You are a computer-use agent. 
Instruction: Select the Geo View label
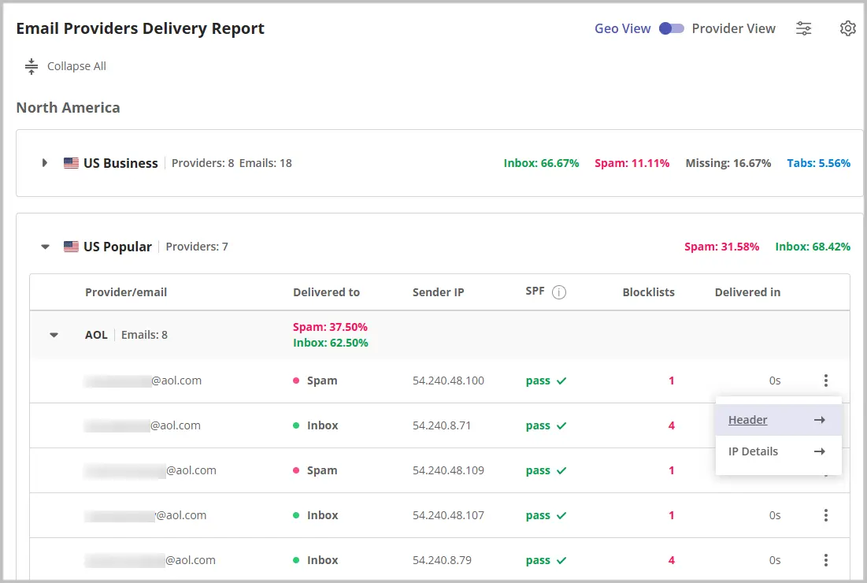pyautogui.click(x=623, y=28)
